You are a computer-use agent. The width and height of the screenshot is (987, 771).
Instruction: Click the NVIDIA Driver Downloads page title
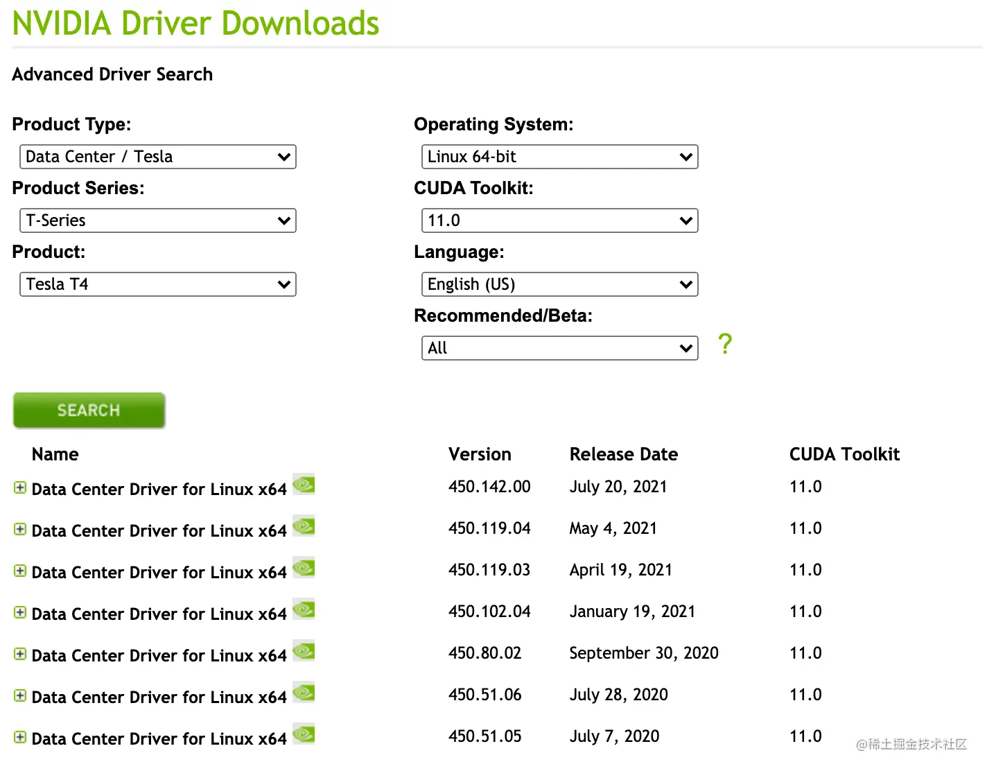click(196, 23)
